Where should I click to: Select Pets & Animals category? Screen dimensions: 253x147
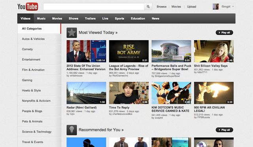click(39, 121)
